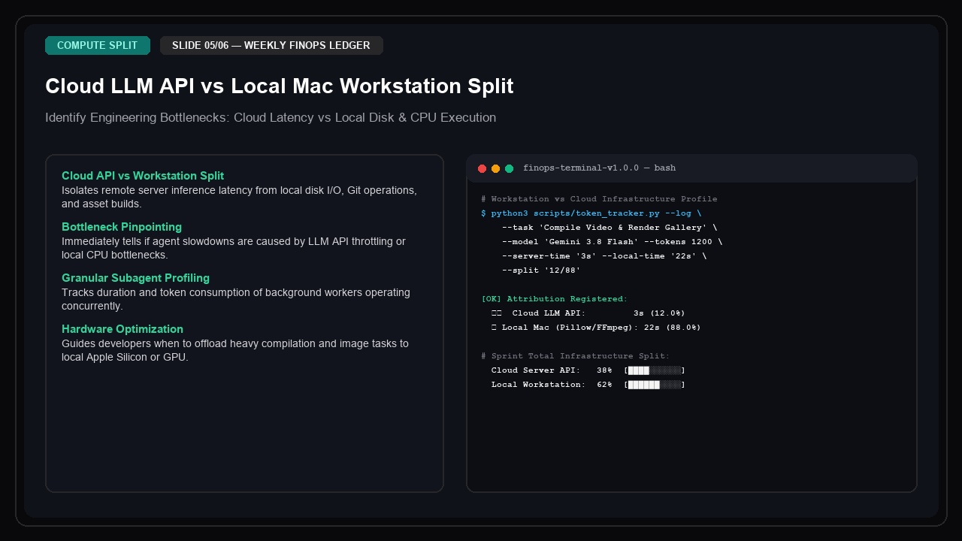Screen dimensions: 962x541
Task: Click the description starting 'Immediately tells if agent slowdowns'
Action: pos(234,248)
